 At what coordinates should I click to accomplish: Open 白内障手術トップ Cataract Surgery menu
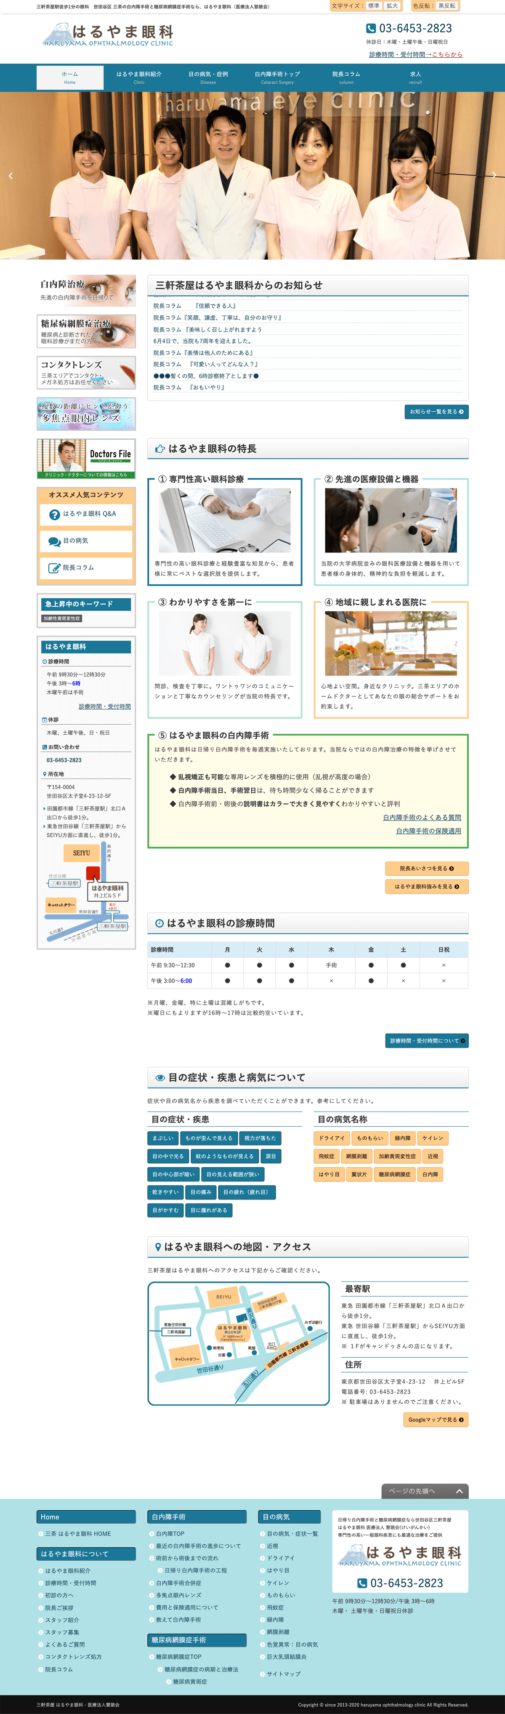pos(277,78)
